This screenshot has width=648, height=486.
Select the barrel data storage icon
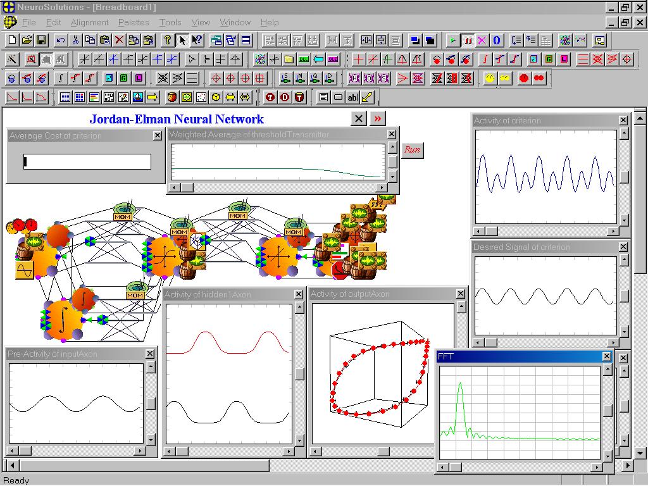pyautogui.click(x=172, y=97)
